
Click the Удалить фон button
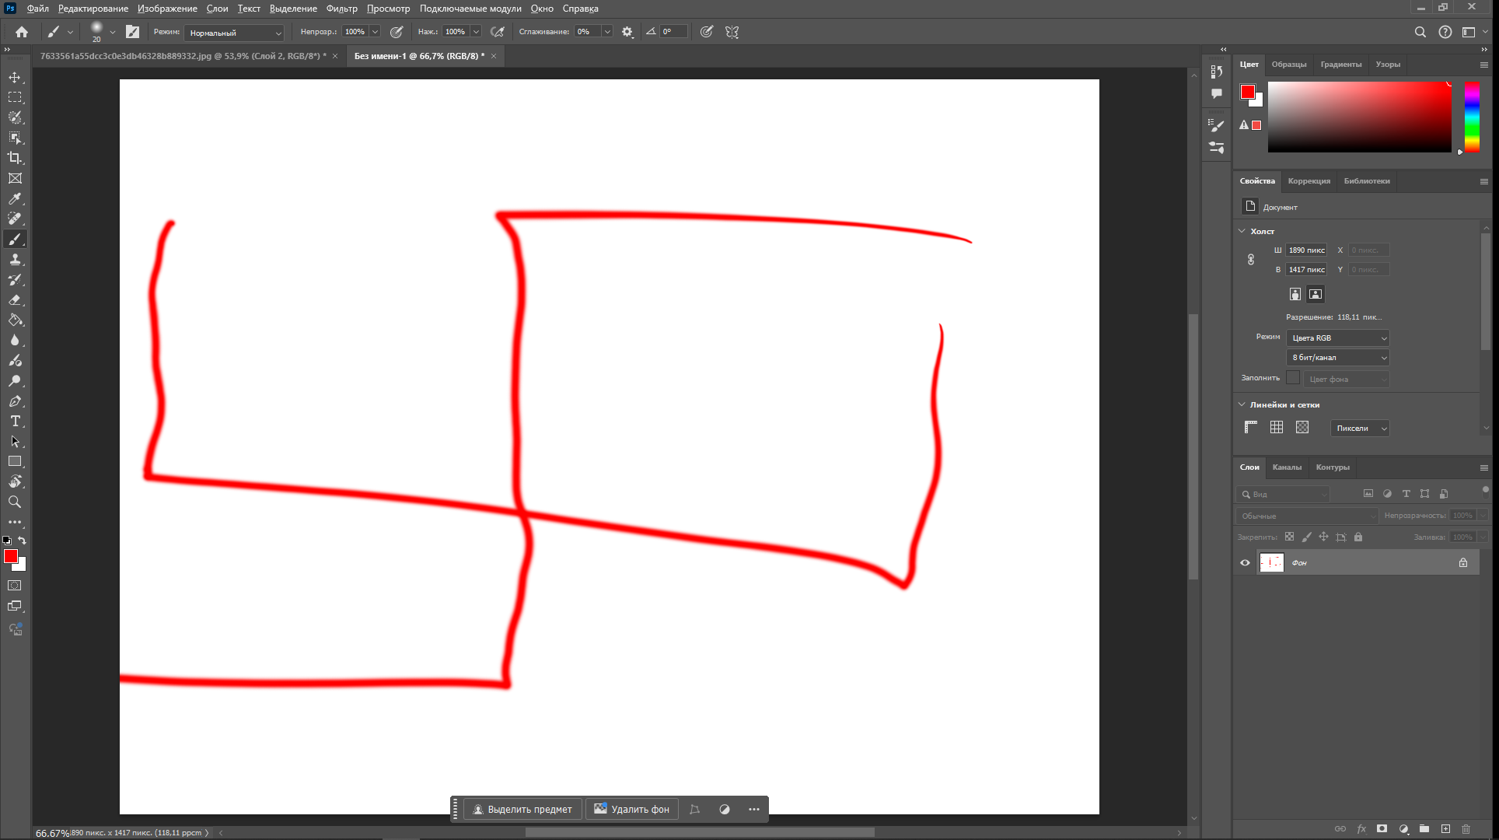click(631, 809)
